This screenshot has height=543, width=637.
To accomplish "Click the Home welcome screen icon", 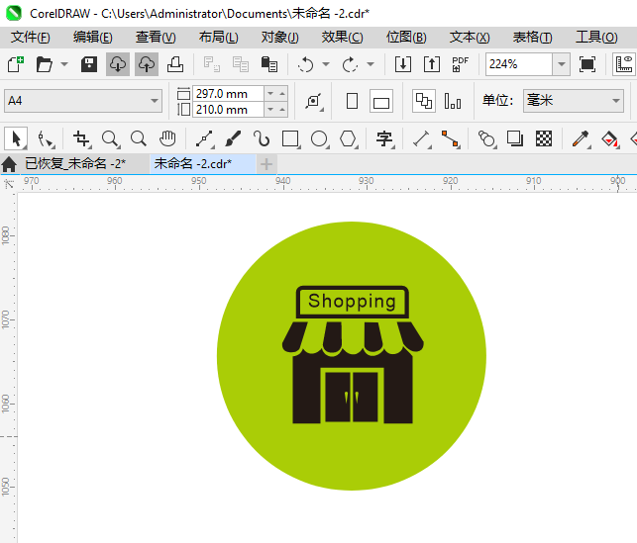I will pos(9,164).
